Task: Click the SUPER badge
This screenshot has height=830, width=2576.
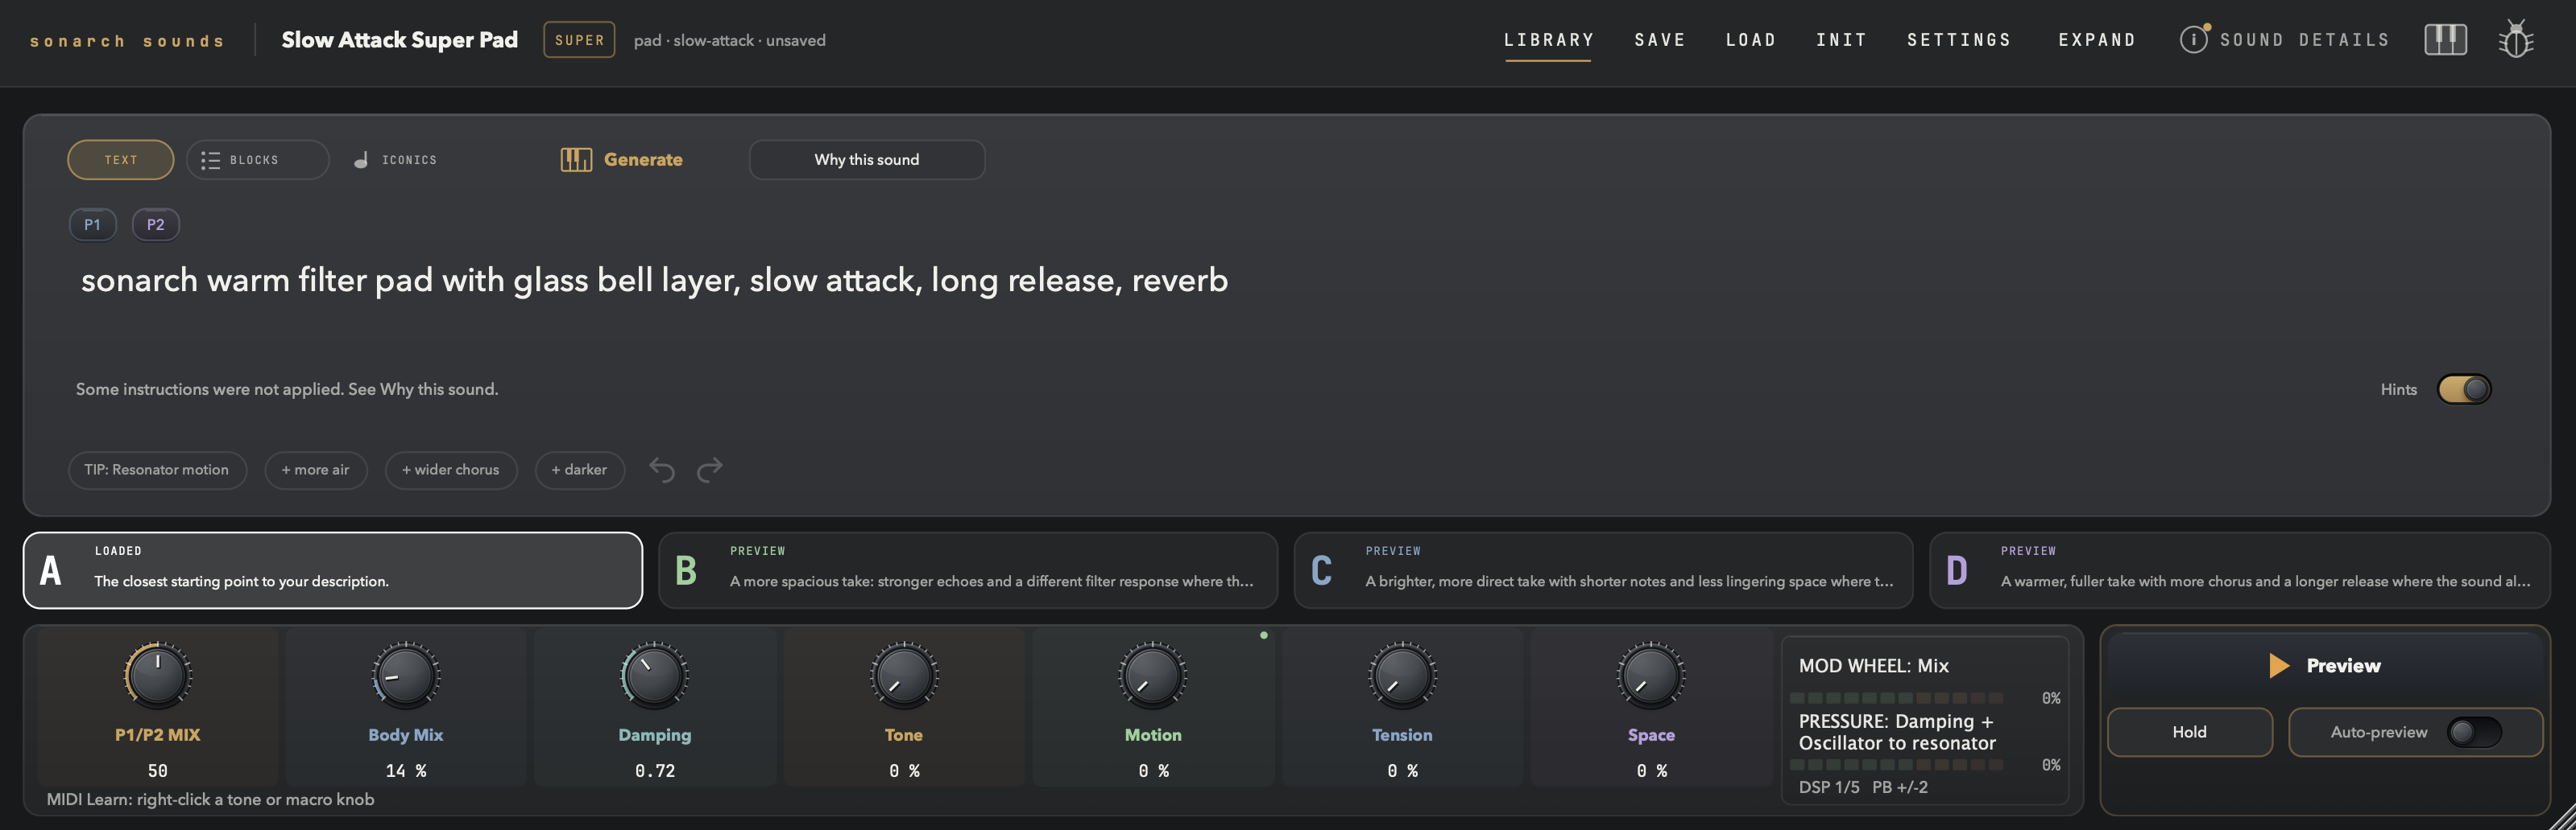Action: [x=579, y=40]
